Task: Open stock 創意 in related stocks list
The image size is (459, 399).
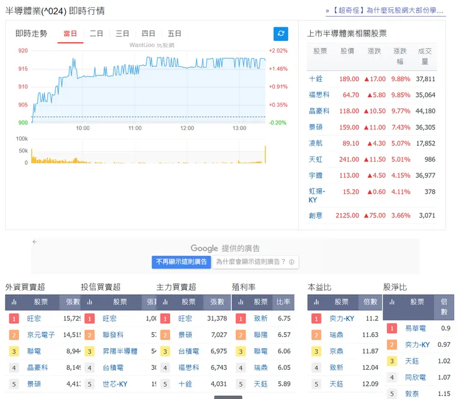Action: (316, 216)
